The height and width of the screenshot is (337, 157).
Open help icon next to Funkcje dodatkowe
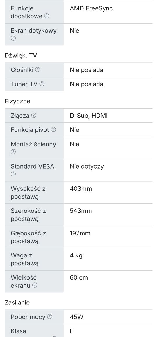coord(47,16)
